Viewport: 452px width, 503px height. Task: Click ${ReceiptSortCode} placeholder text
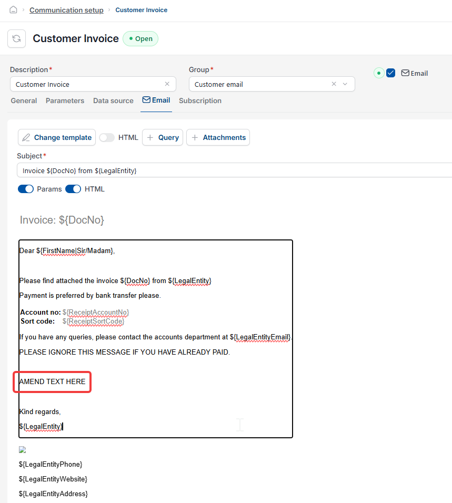[x=93, y=321]
